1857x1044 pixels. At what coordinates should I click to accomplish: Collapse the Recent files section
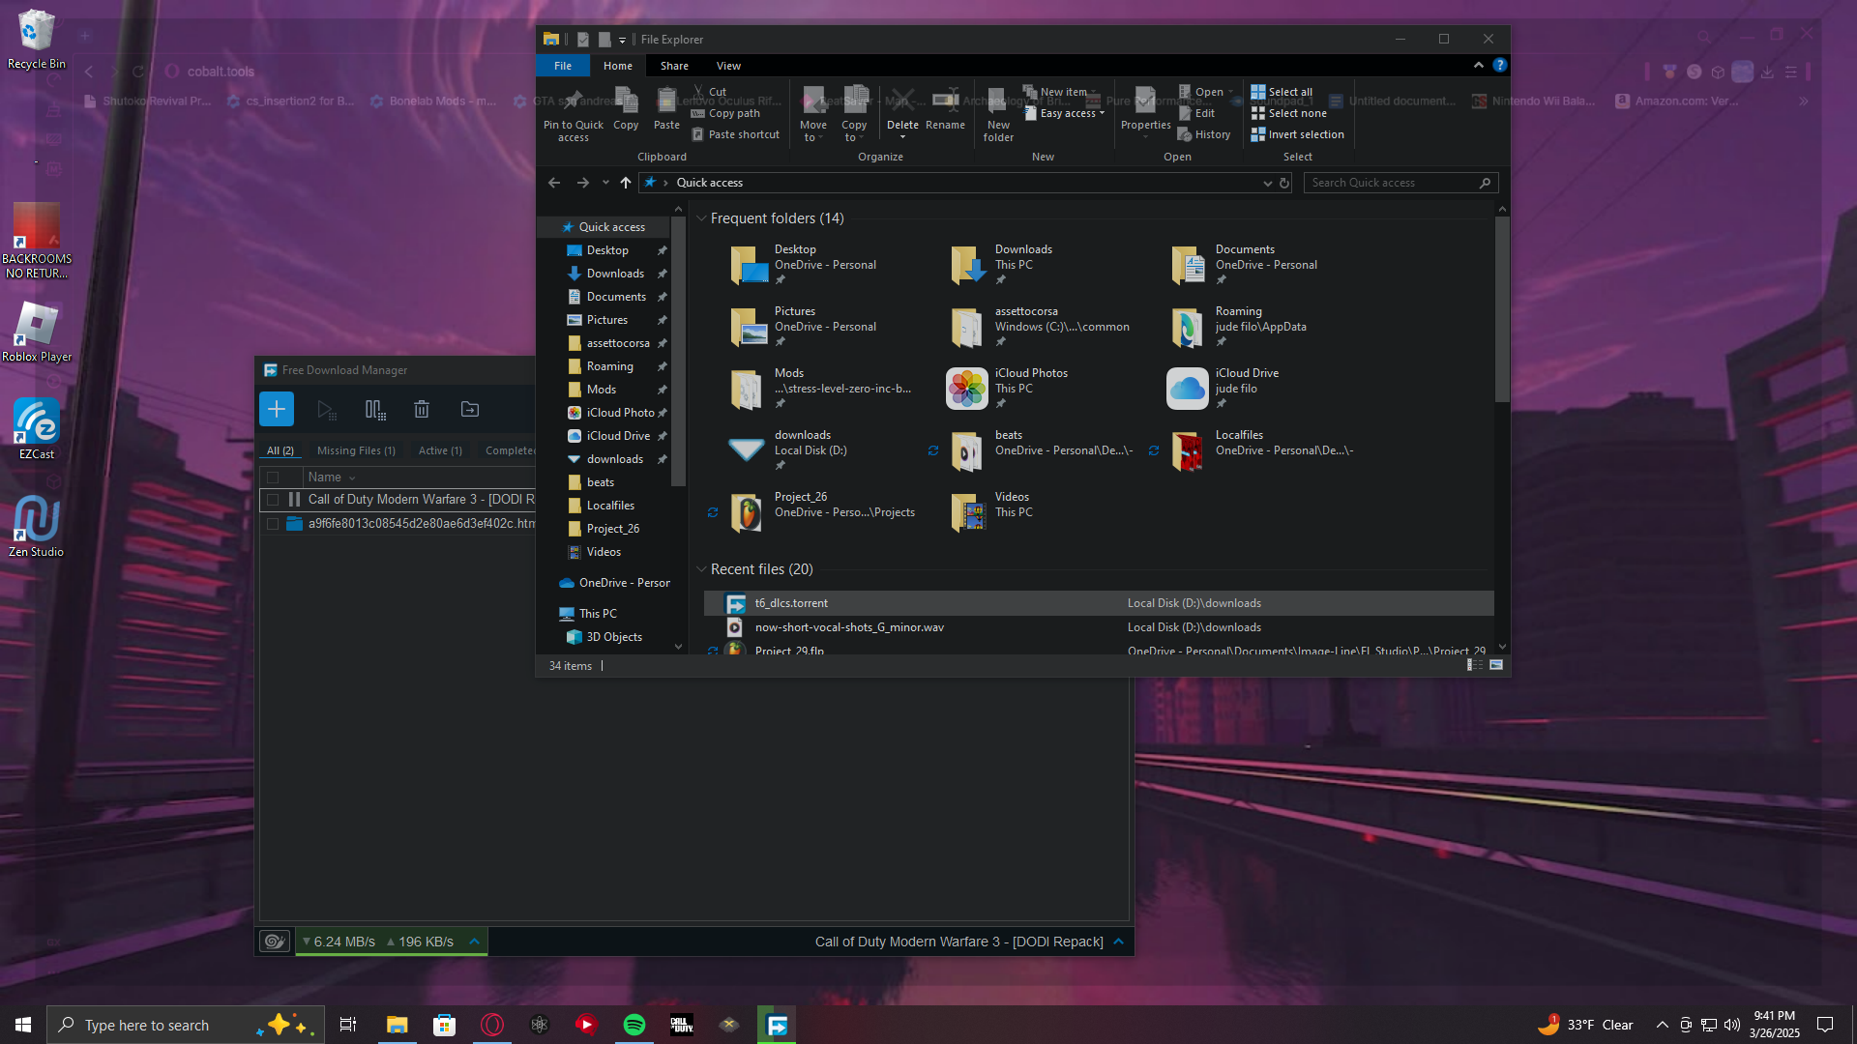point(701,569)
